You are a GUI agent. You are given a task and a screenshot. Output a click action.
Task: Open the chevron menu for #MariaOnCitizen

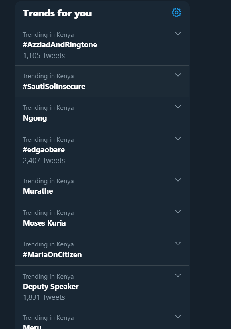click(178, 243)
